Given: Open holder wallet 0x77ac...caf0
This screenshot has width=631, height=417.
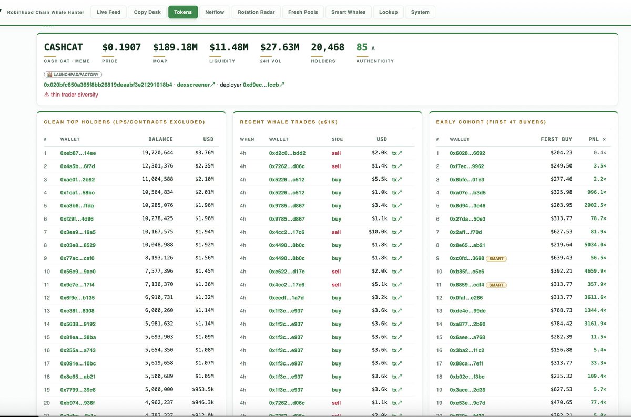Looking at the screenshot, I should point(78,258).
